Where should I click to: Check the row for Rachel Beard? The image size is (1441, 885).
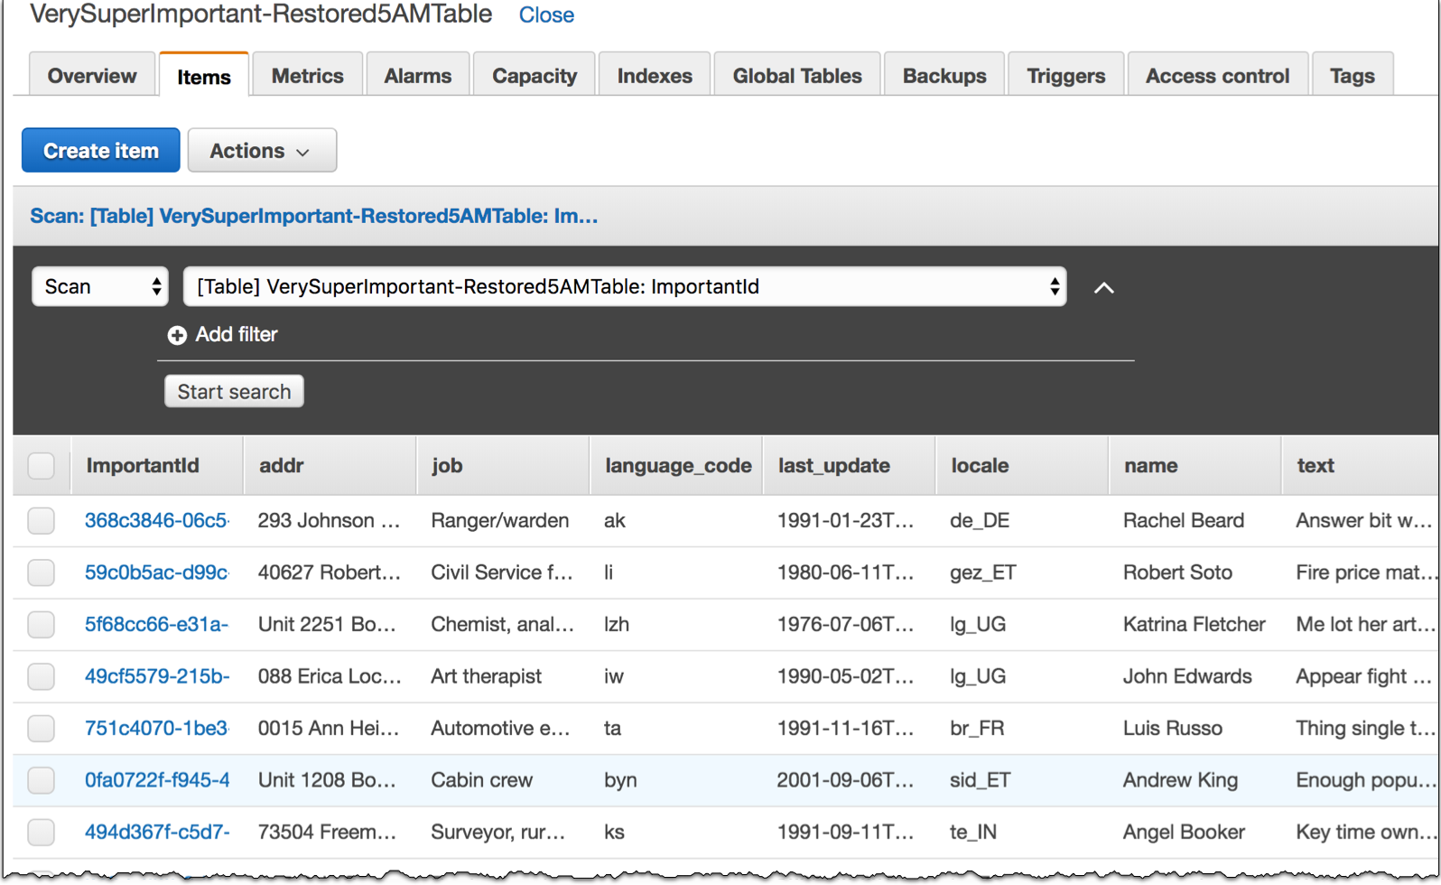pos(41,521)
